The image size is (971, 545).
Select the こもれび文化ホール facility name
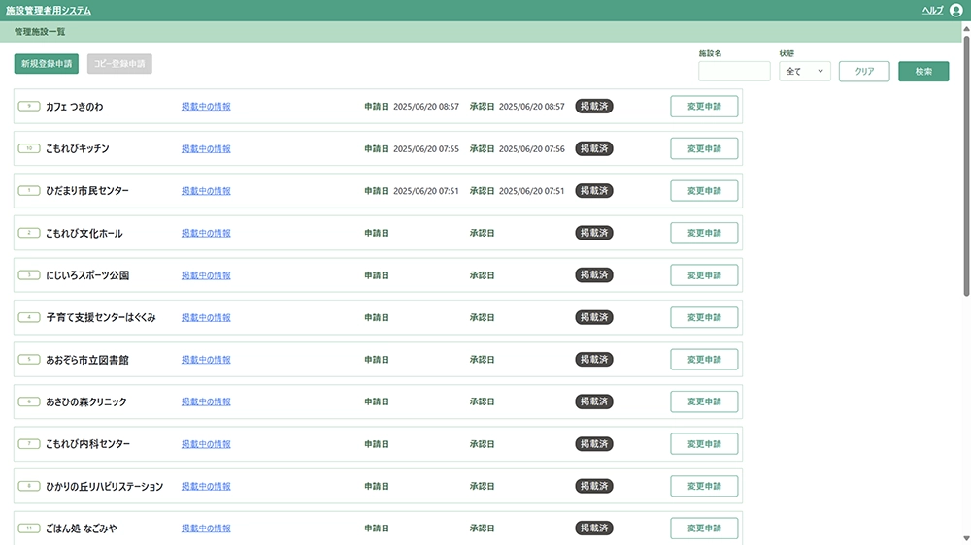click(84, 233)
